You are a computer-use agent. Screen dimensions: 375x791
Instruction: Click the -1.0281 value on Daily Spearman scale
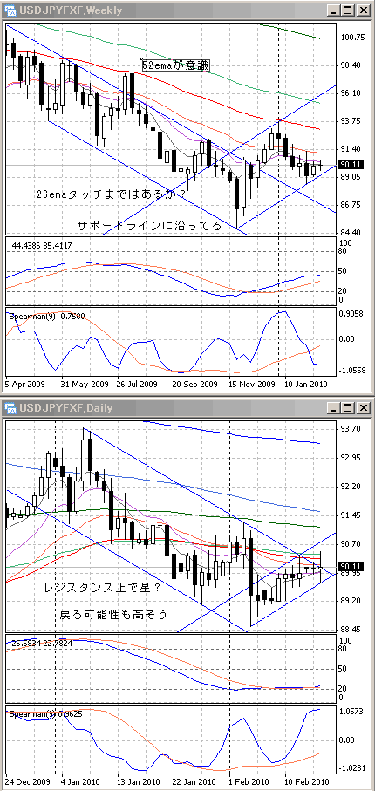(x=353, y=768)
